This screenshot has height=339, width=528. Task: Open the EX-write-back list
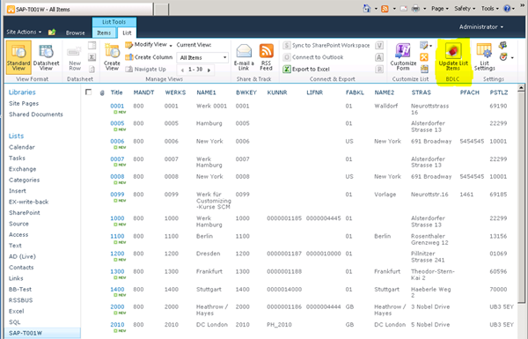pos(29,202)
